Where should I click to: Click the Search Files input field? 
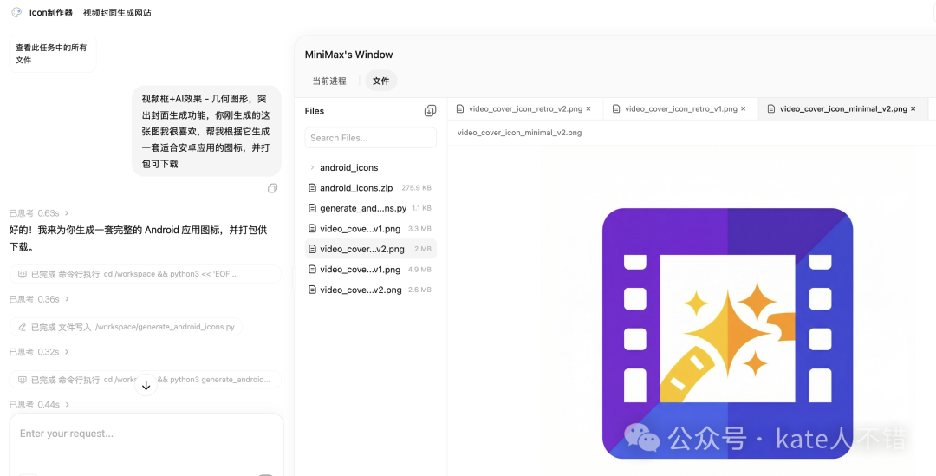point(370,138)
